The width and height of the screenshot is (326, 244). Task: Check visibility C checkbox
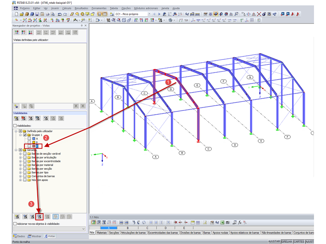pos(29,146)
